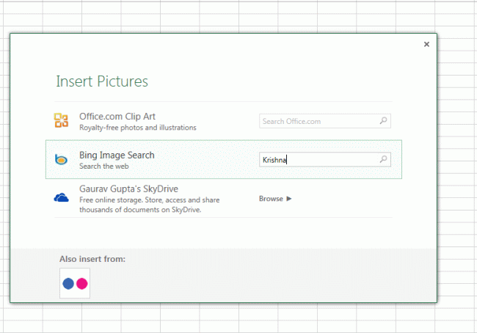Click the SkyDrive cloud icon
Image resolution: width=477 pixels, height=333 pixels.
pos(62,198)
